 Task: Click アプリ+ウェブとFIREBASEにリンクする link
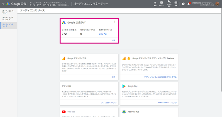(160, 77)
